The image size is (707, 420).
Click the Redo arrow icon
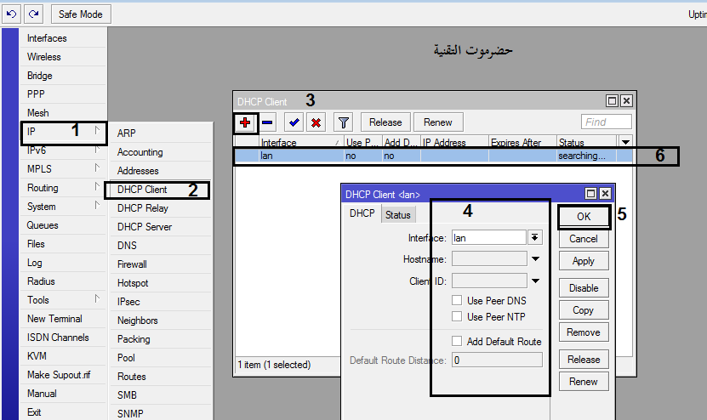coord(33,14)
